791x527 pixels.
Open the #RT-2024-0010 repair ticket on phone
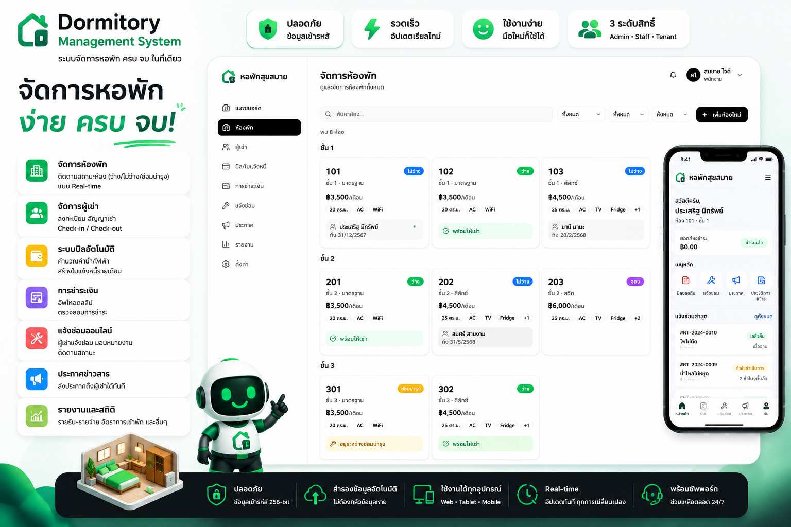click(724, 340)
